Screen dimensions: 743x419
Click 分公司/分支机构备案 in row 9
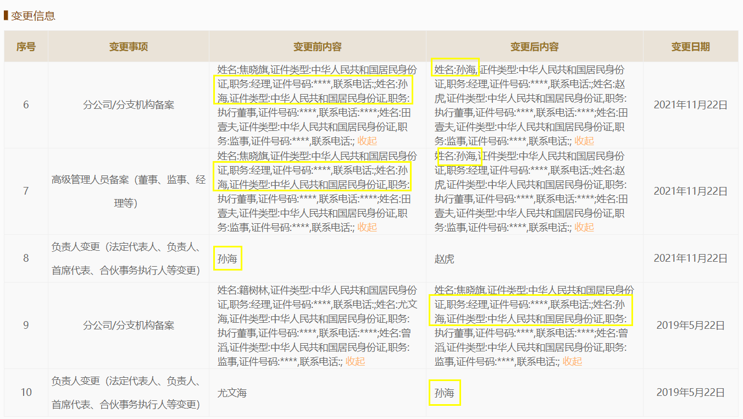[129, 325]
